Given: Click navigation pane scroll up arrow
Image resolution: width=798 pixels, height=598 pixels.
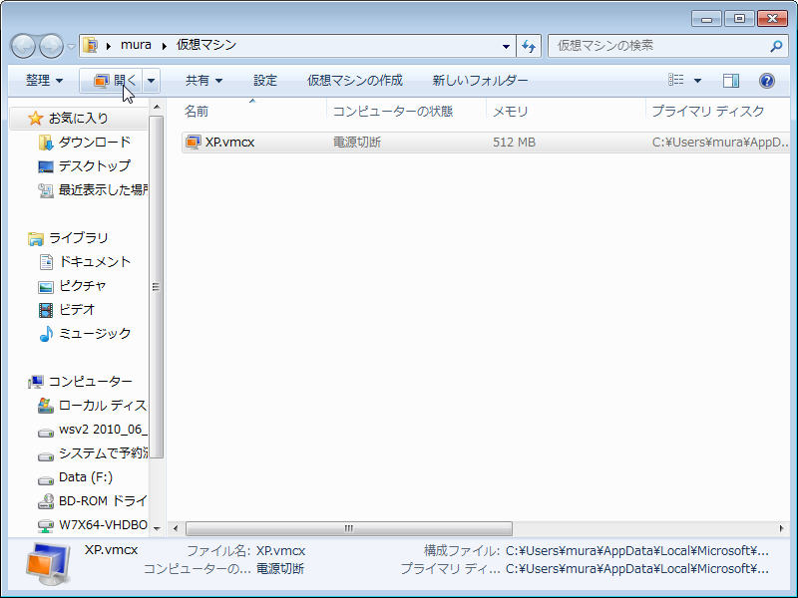Looking at the screenshot, I should coord(157,107).
